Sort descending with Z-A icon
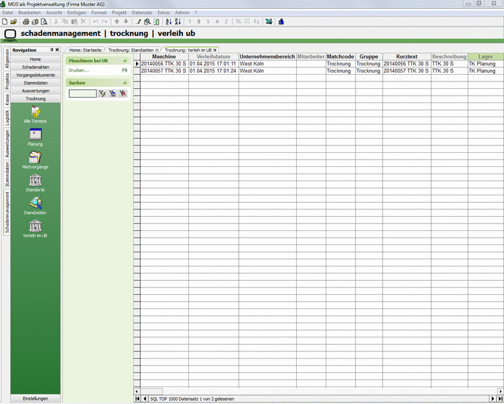This screenshot has height=404, width=504. [x=178, y=22]
